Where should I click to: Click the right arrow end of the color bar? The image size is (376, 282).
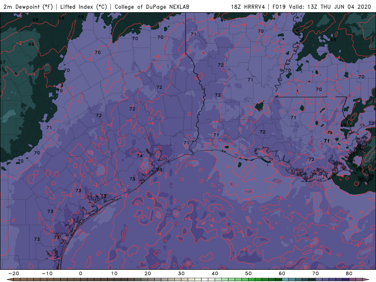[366, 279]
